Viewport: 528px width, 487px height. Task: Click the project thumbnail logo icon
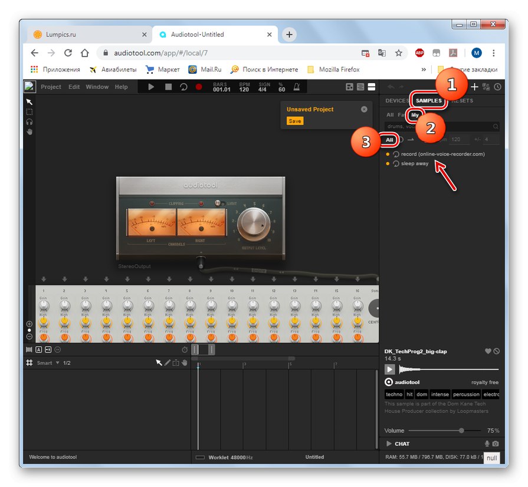29,87
